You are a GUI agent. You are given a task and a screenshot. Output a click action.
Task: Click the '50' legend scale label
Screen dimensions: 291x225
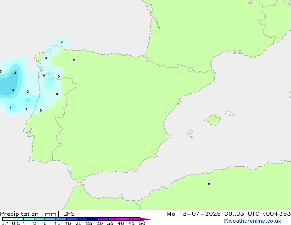point(142,223)
